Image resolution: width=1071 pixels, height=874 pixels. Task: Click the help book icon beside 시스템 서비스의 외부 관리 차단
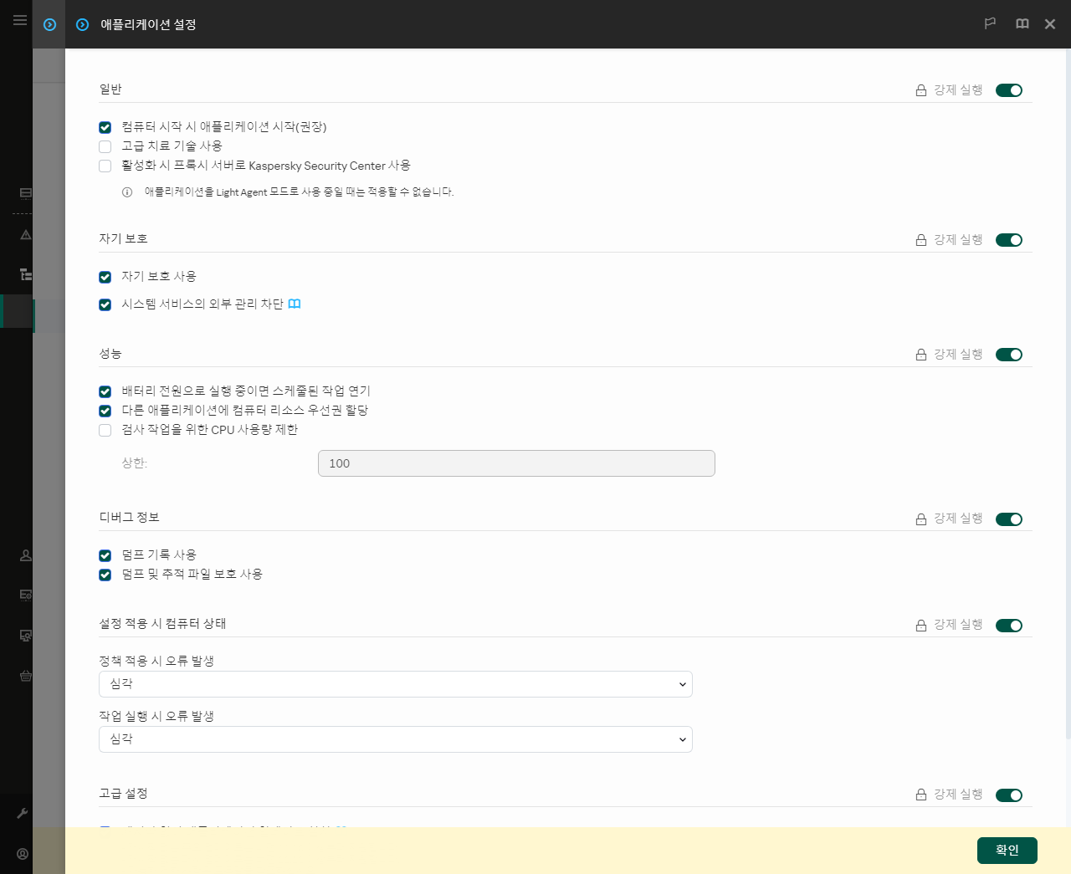click(x=295, y=304)
